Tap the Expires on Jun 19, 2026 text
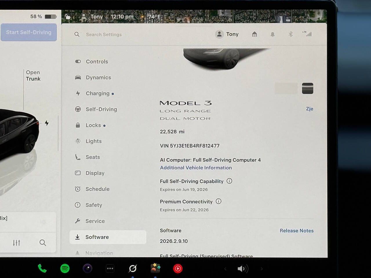Viewport: 371px width, 278px height. 184,189
